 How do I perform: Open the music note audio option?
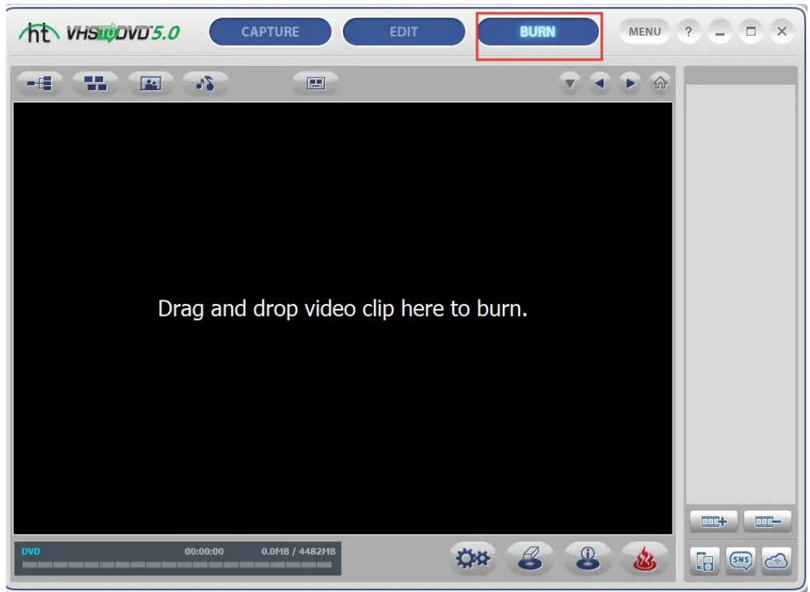206,84
